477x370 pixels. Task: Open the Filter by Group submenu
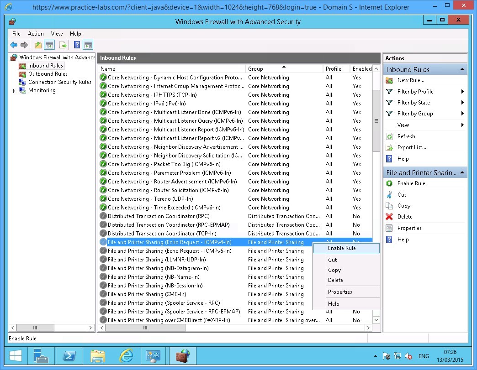(x=414, y=114)
